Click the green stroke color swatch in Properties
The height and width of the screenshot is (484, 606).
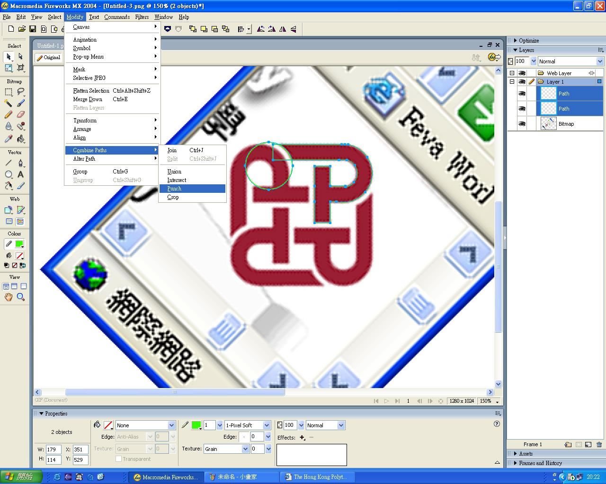(196, 425)
